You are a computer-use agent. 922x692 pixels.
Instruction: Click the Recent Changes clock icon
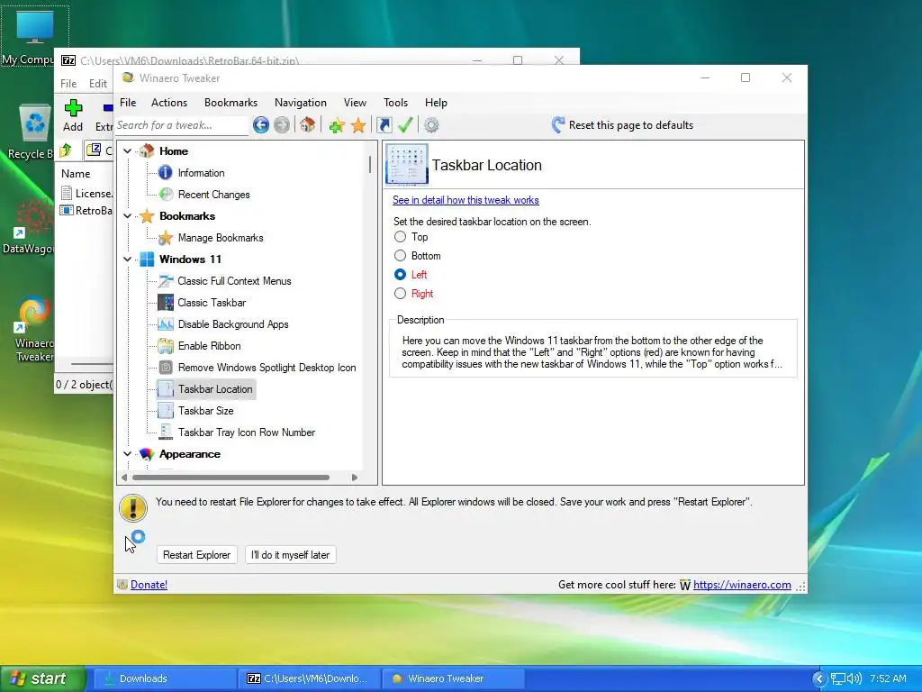[167, 195]
